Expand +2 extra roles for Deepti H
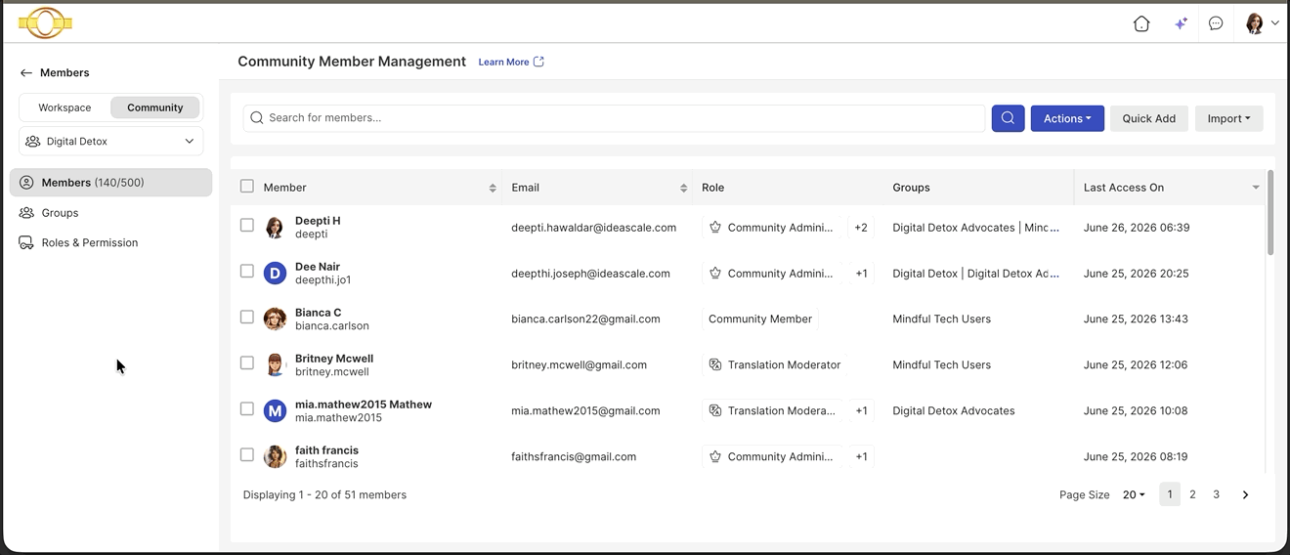Image resolution: width=1290 pixels, height=555 pixels. (861, 228)
